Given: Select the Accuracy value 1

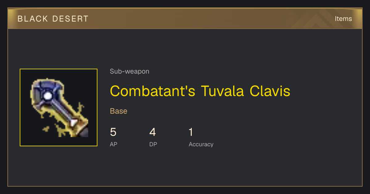Looking at the screenshot, I should pyautogui.click(x=191, y=132).
